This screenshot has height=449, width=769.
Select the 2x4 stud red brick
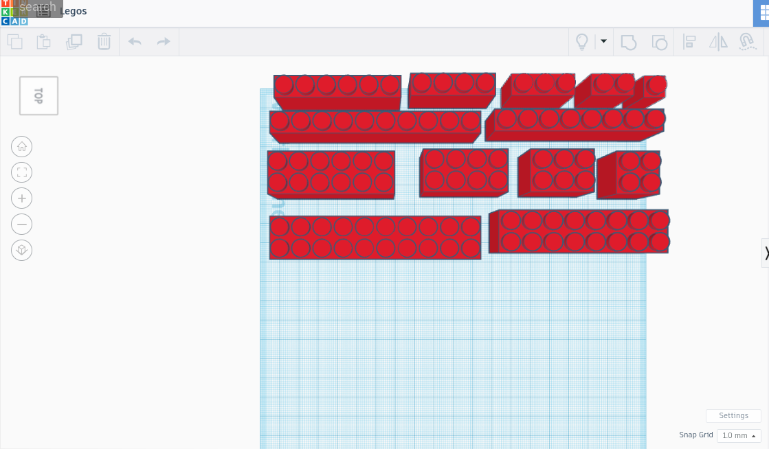(x=464, y=172)
